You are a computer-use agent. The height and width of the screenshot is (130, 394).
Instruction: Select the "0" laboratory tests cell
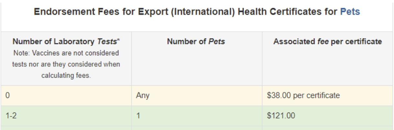8,96
